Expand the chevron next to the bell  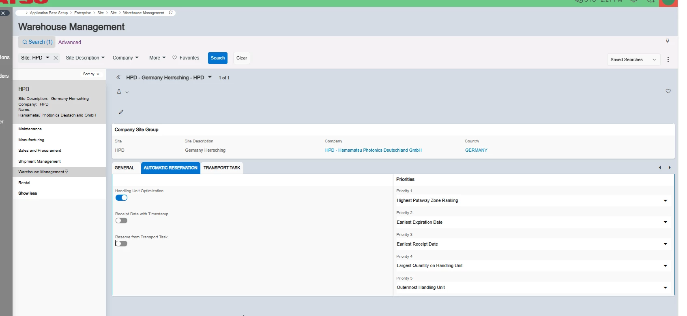[127, 92]
